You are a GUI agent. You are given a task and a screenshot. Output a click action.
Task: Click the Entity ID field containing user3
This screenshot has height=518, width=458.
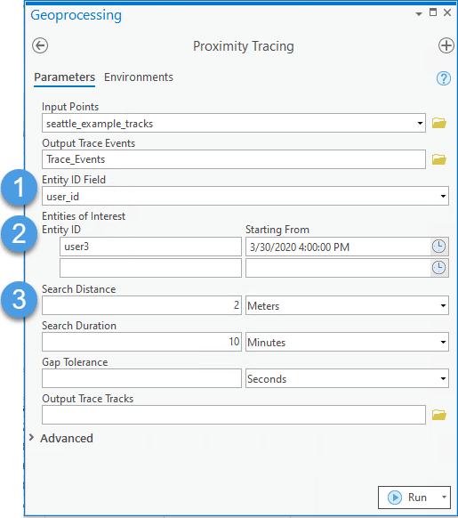150,247
